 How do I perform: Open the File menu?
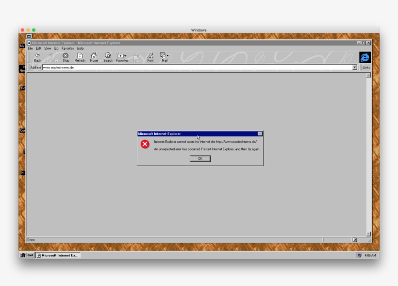(30, 48)
